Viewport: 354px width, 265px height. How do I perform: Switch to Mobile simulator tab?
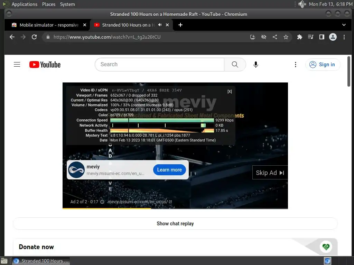point(49,25)
